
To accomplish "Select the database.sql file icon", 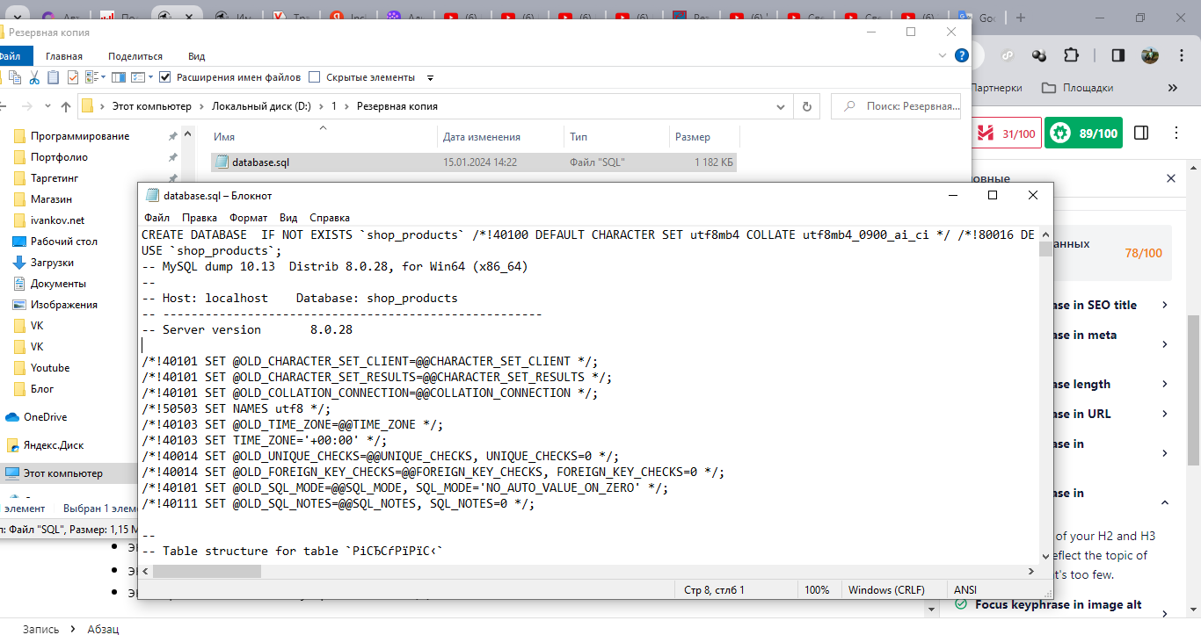I will pos(222,162).
